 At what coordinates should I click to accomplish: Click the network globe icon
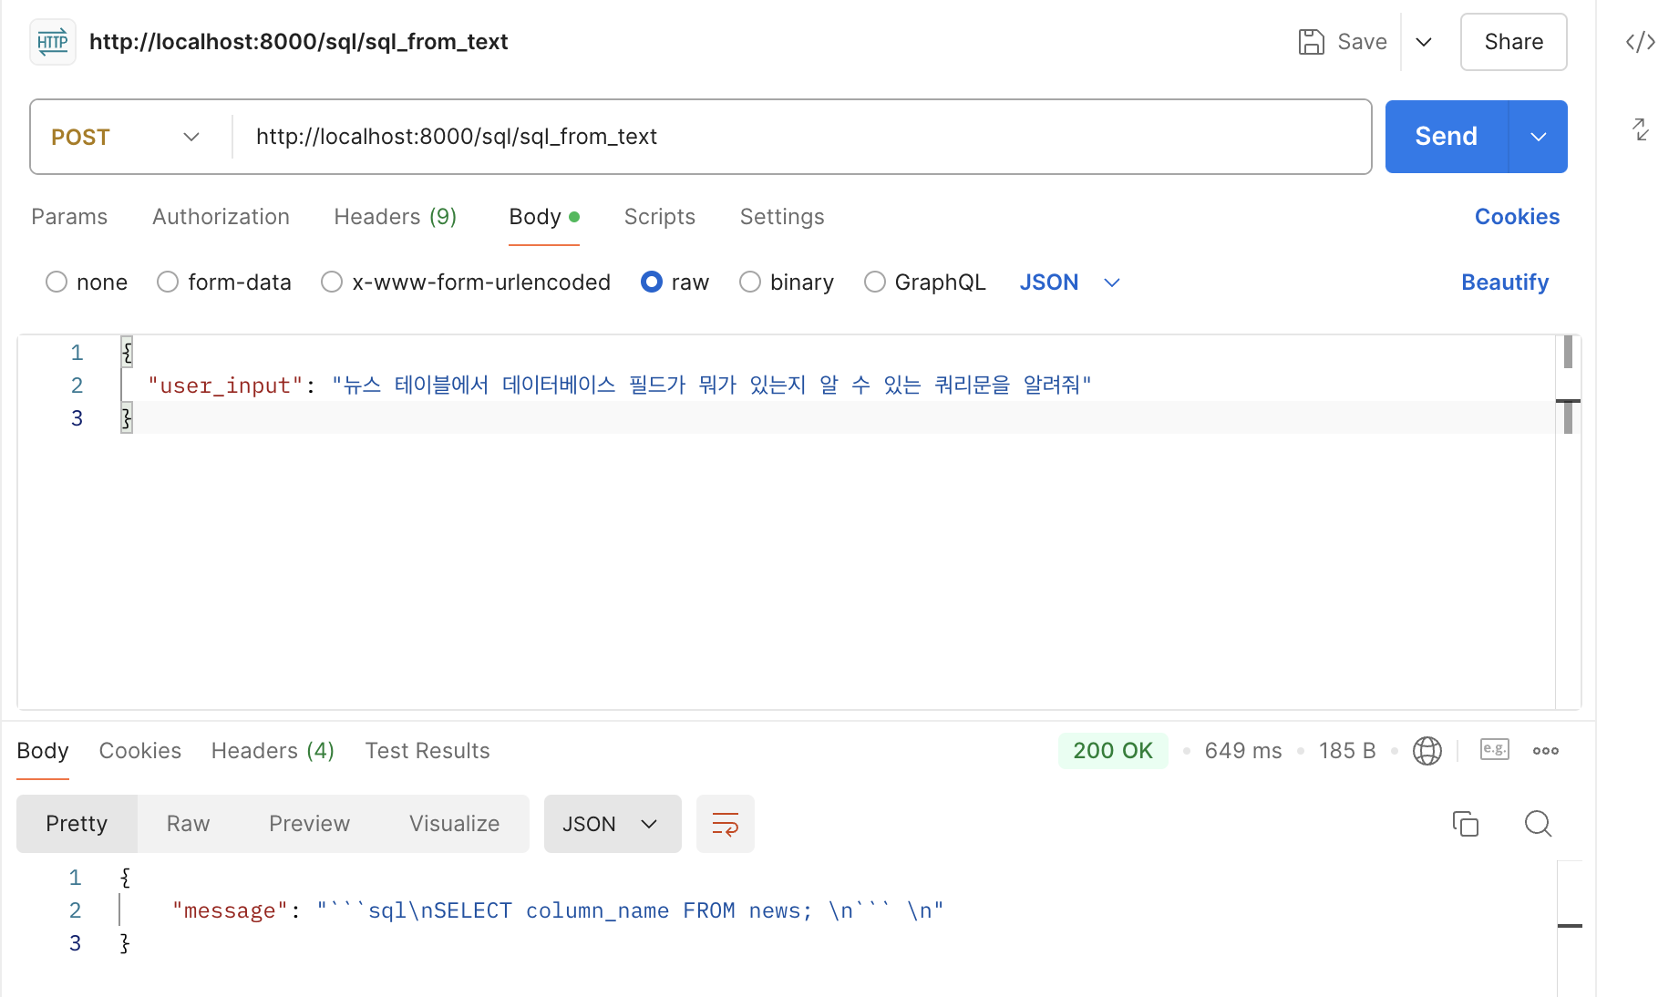coord(1427,751)
